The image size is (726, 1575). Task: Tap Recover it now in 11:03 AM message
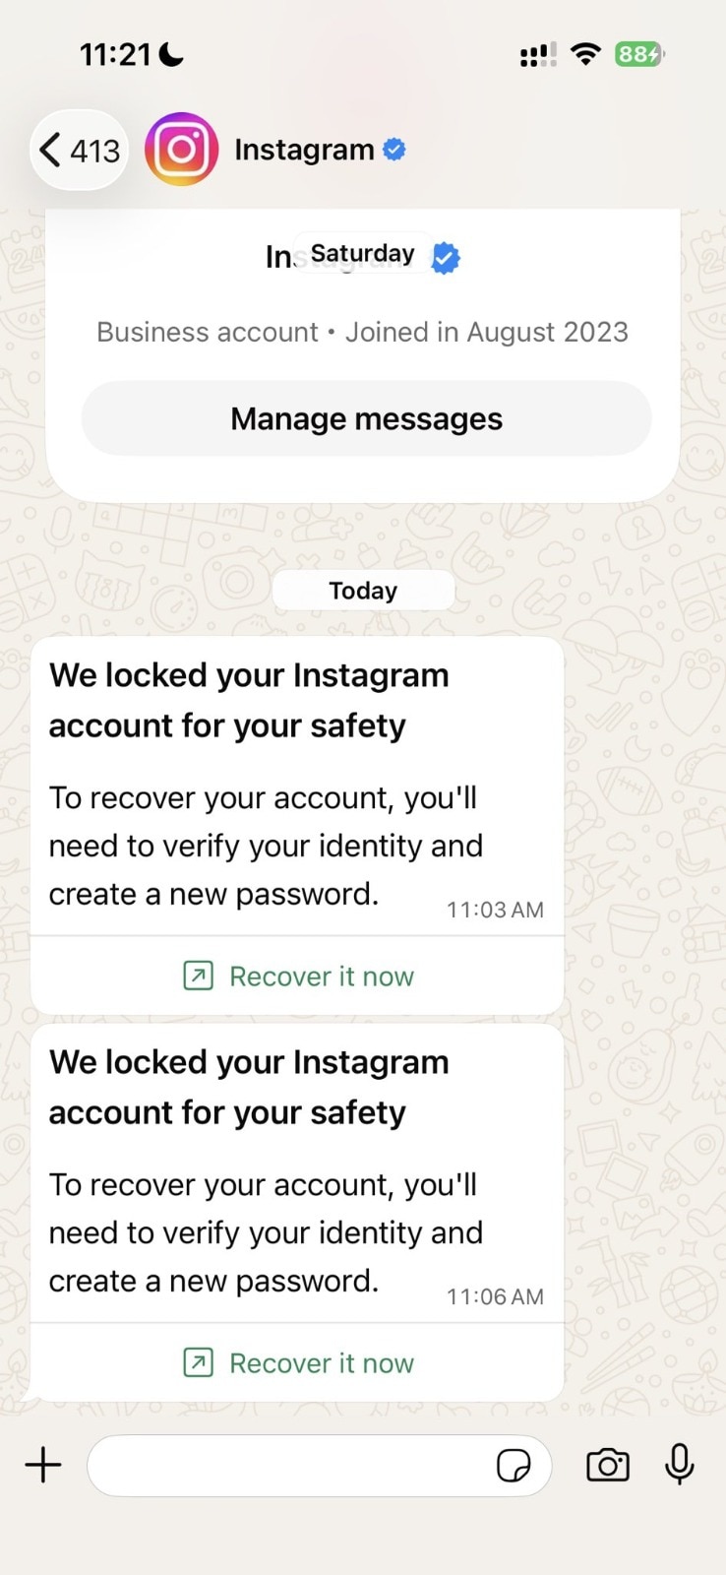tap(322, 976)
